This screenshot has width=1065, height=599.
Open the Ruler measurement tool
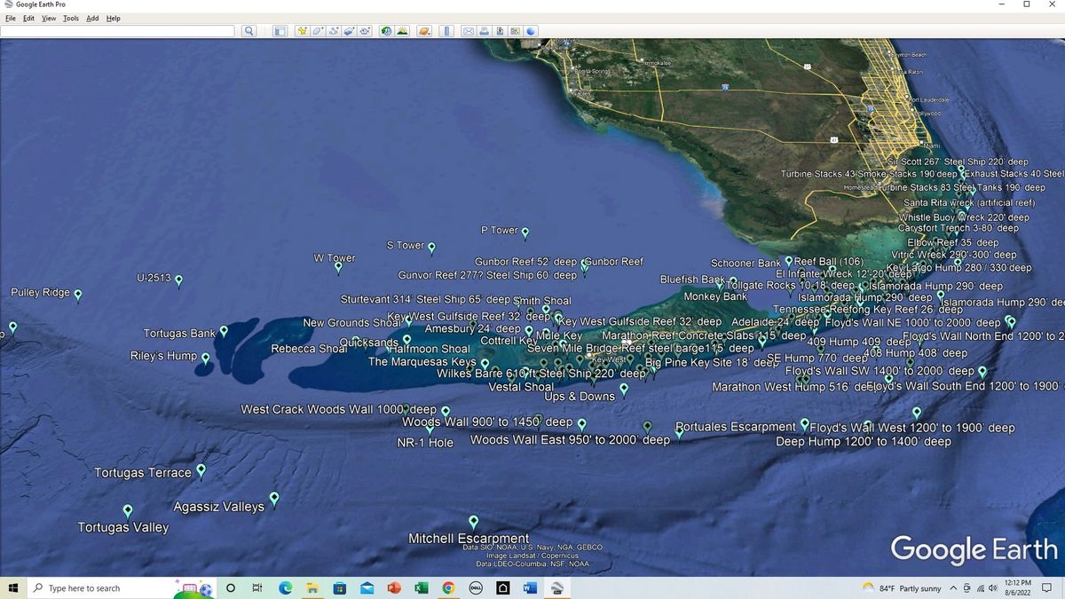pyautogui.click(x=447, y=30)
